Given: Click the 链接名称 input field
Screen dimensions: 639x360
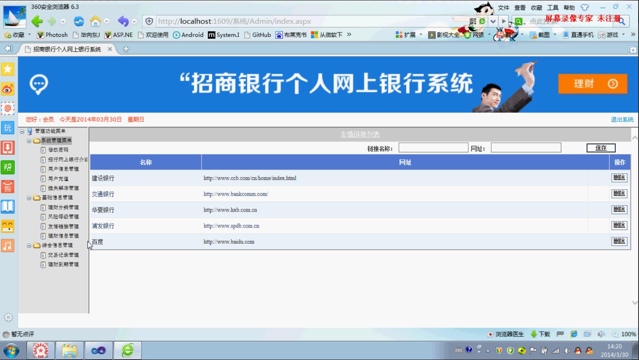Looking at the screenshot, I should click(433, 148).
